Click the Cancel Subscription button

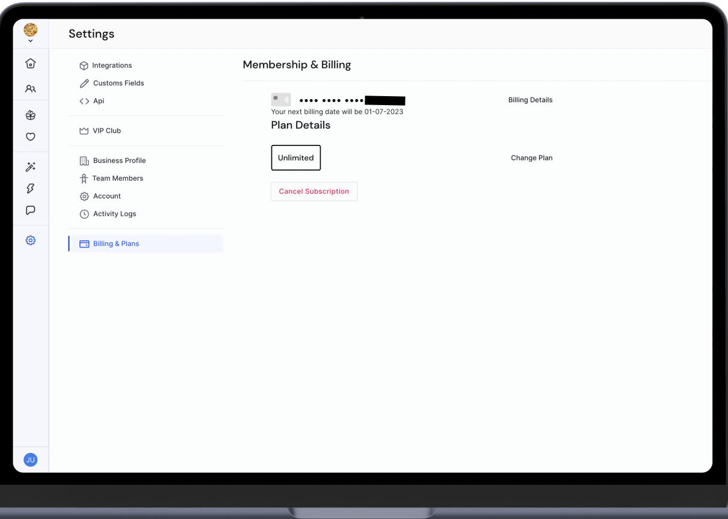[x=313, y=192]
